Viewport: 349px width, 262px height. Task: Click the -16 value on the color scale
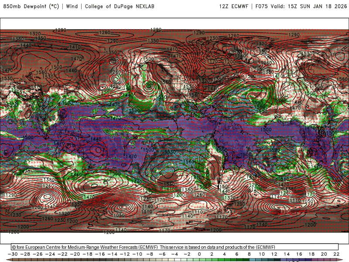[100, 254]
